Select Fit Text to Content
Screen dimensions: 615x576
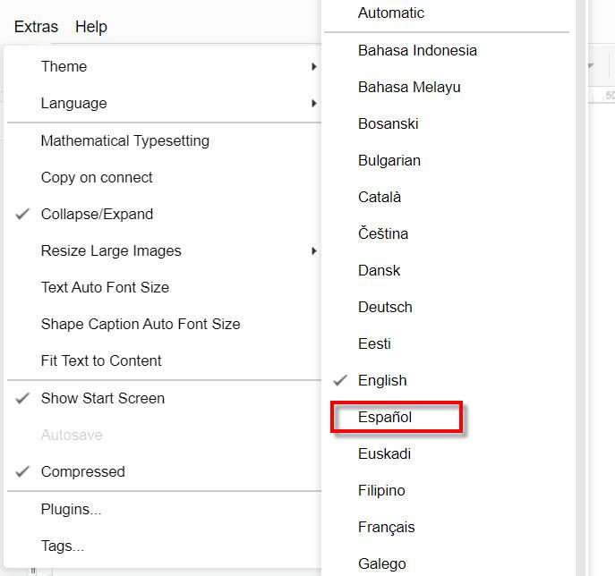(x=101, y=360)
